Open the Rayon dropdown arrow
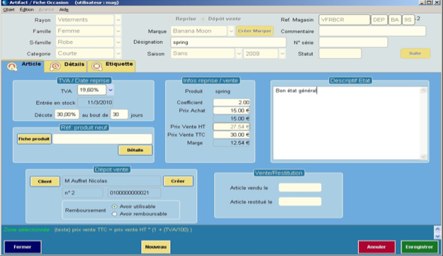The height and width of the screenshot is (256, 443). tap(118, 20)
